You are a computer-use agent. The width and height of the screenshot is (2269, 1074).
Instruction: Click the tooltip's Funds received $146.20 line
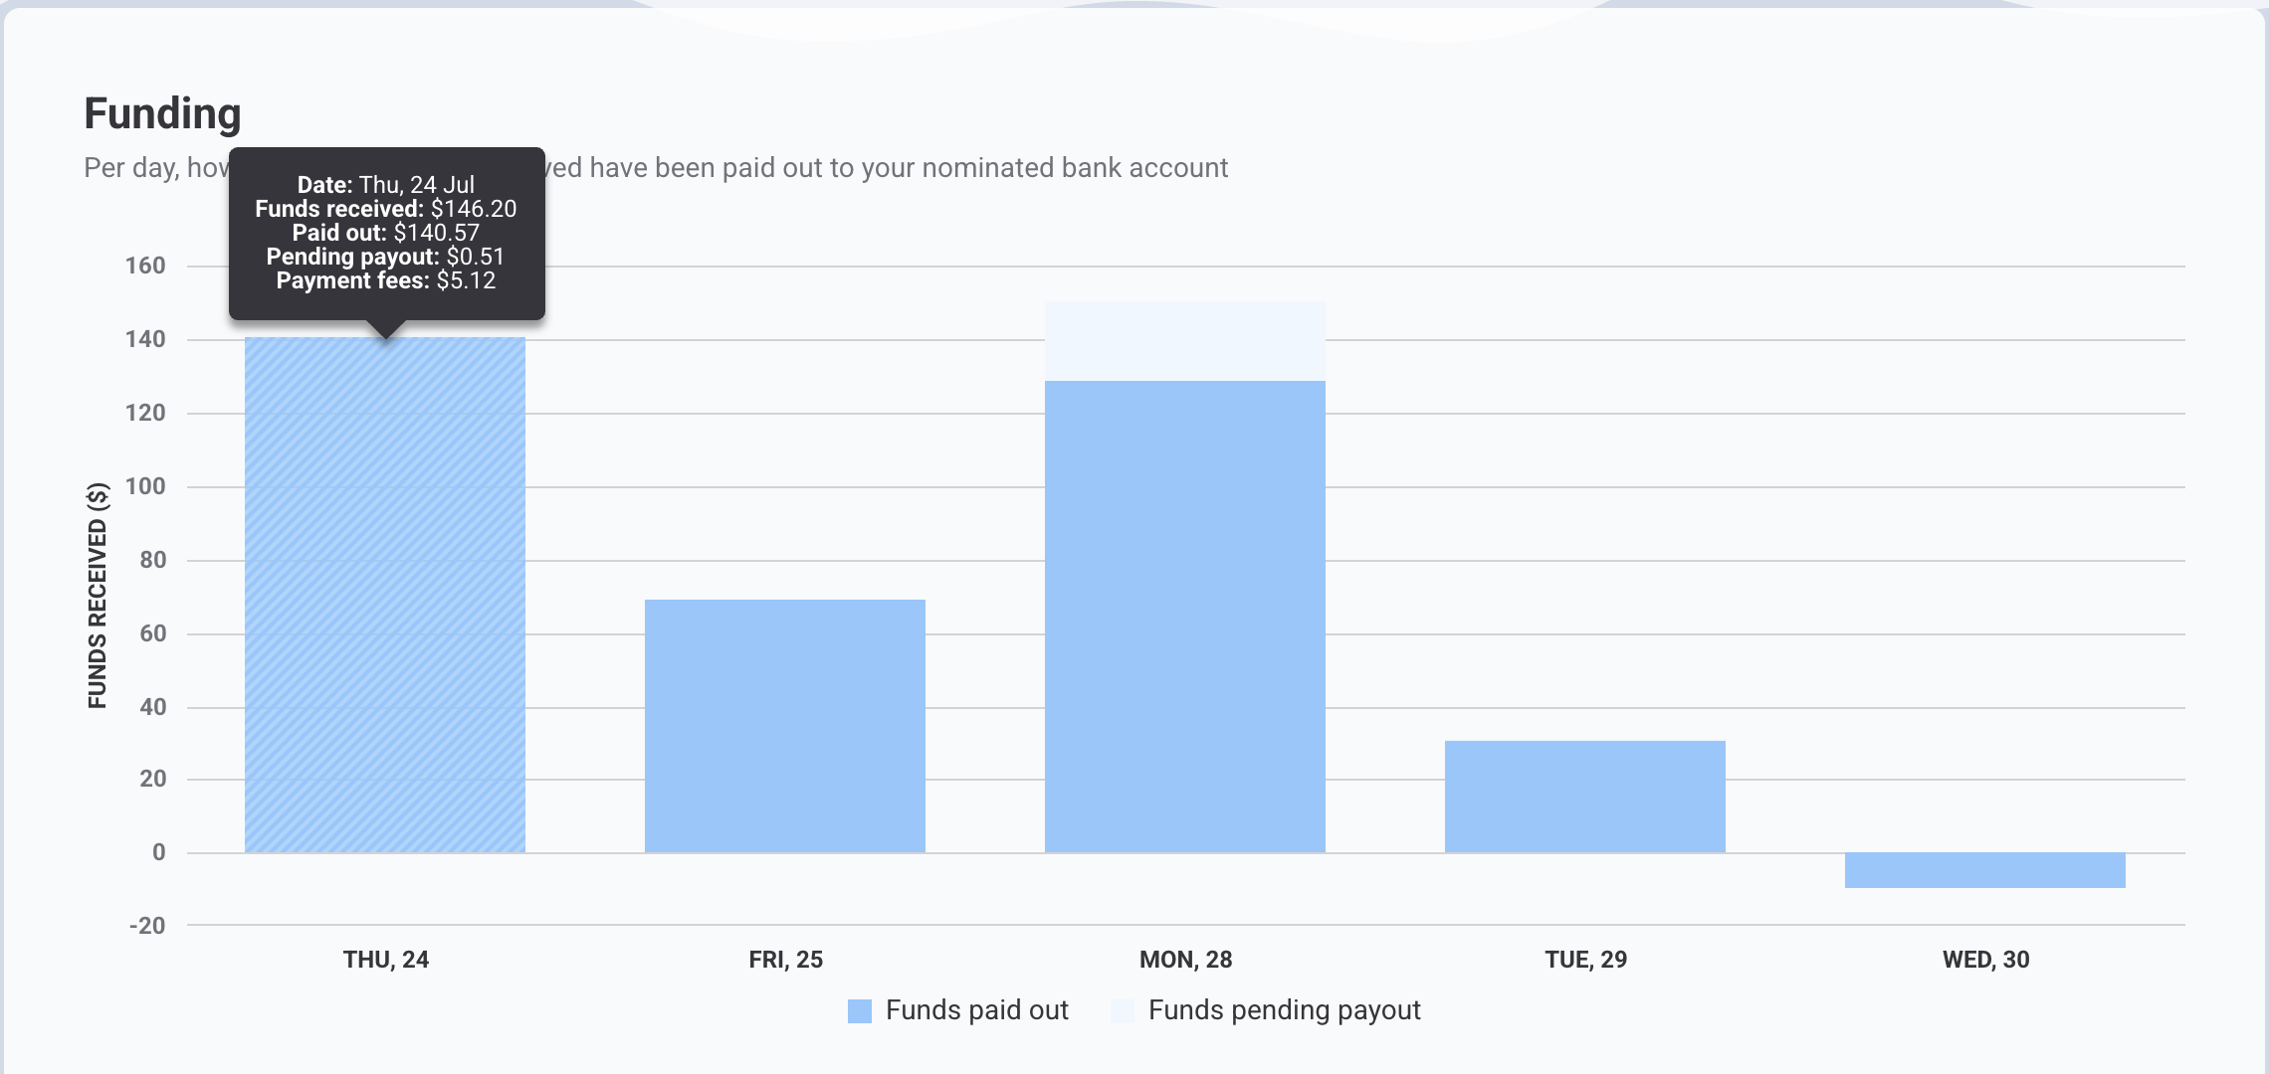click(386, 209)
